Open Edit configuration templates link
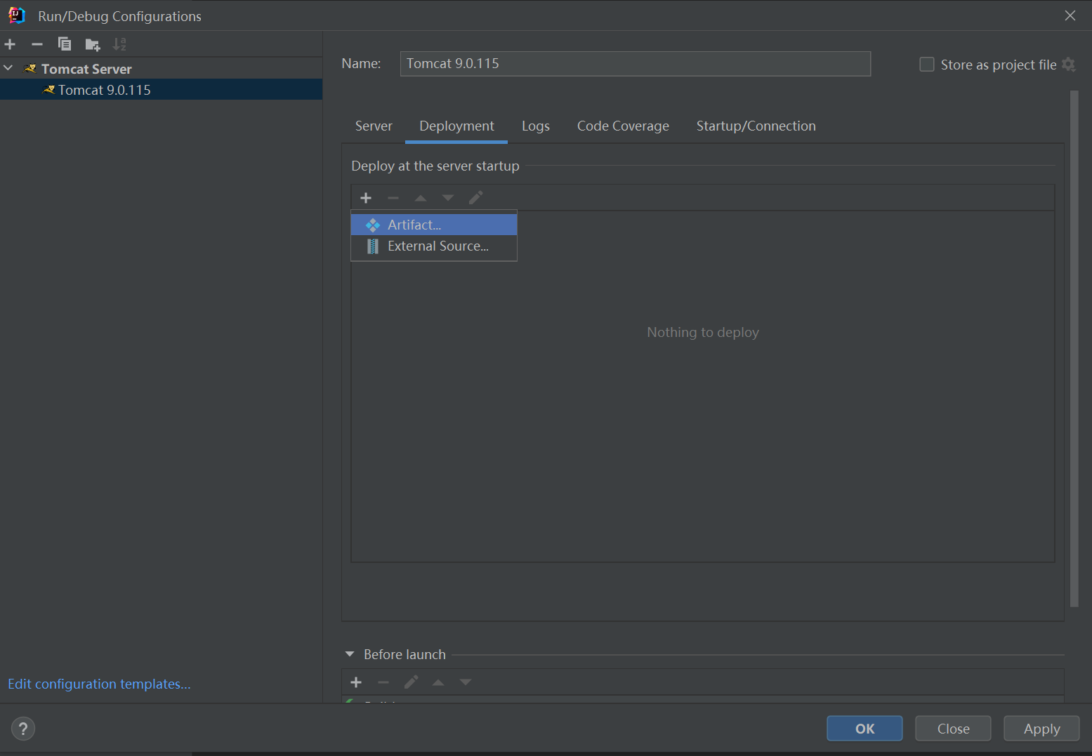Image resolution: width=1092 pixels, height=756 pixels. click(99, 684)
